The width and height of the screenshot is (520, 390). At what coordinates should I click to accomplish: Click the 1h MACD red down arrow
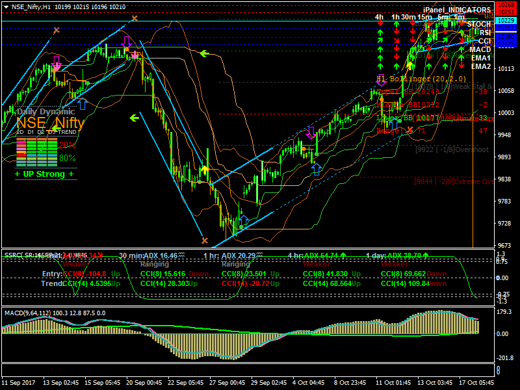396,48
